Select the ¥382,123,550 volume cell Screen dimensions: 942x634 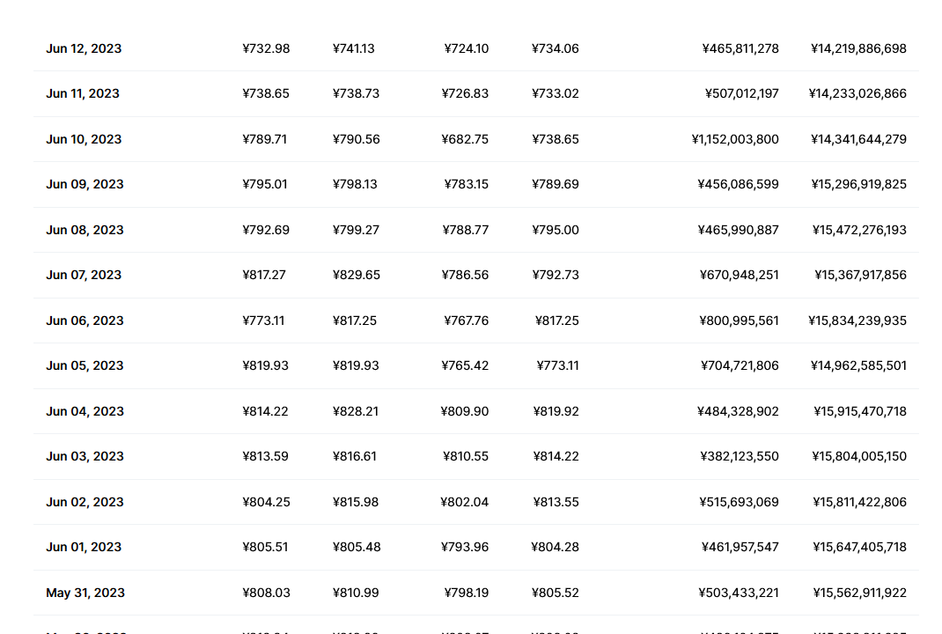(740, 456)
